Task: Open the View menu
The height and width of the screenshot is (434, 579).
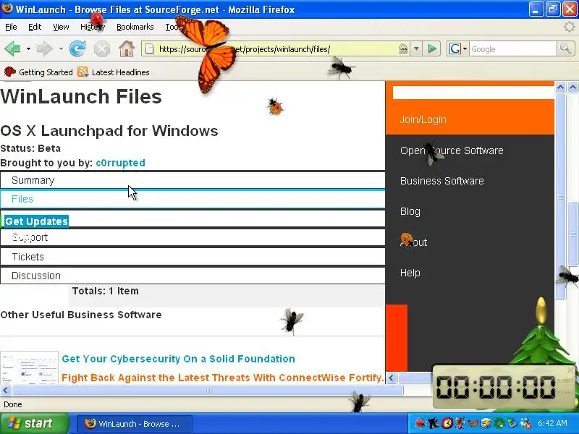Action: point(61,27)
